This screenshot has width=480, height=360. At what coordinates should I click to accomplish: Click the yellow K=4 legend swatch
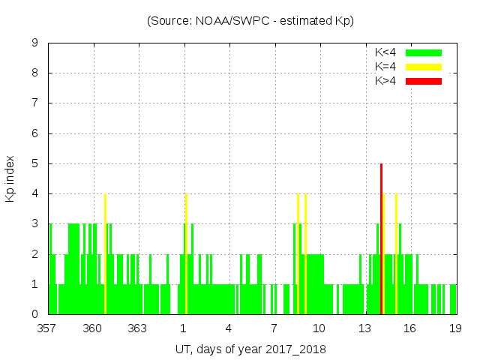424,67
